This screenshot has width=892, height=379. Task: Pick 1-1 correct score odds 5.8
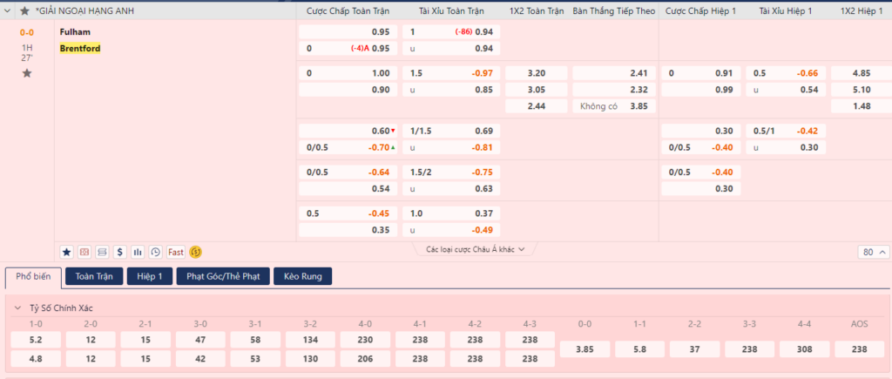click(x=639, y=349)
